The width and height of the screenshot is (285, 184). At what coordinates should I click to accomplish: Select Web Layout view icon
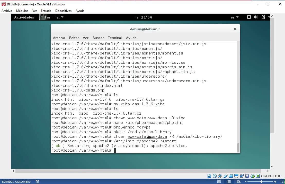tap(239, 181)
